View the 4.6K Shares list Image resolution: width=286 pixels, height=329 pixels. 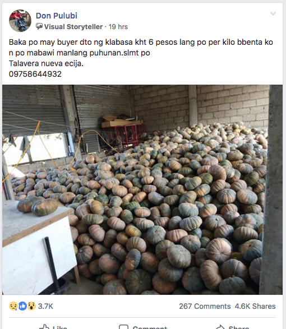[255, 307]
